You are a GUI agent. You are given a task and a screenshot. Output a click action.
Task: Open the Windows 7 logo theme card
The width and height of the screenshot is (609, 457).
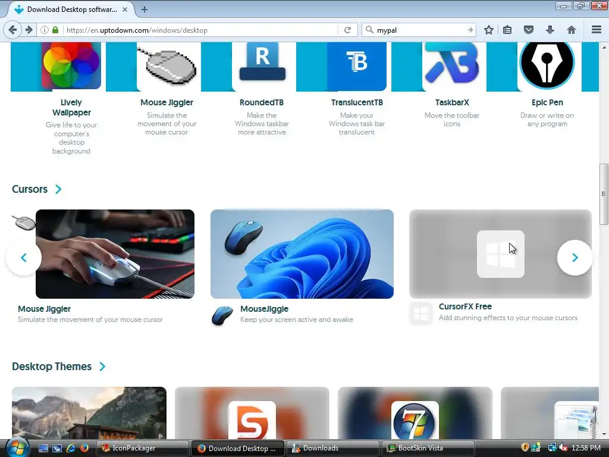[x=415, y=413]
